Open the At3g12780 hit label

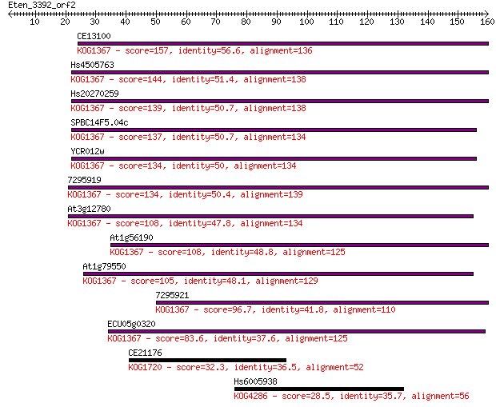(90, 209)
